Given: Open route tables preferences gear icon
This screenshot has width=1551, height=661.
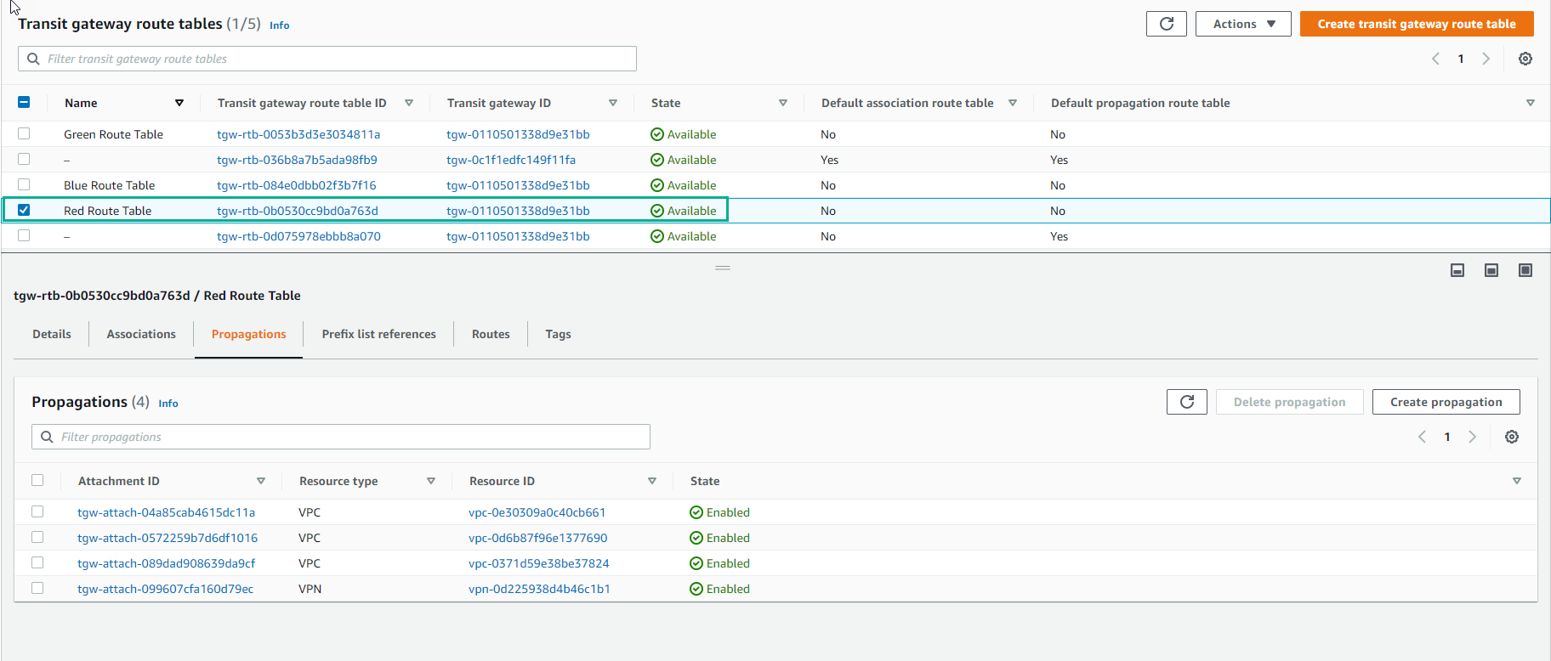Looking at the screenshot, I should coord(1525,59).
